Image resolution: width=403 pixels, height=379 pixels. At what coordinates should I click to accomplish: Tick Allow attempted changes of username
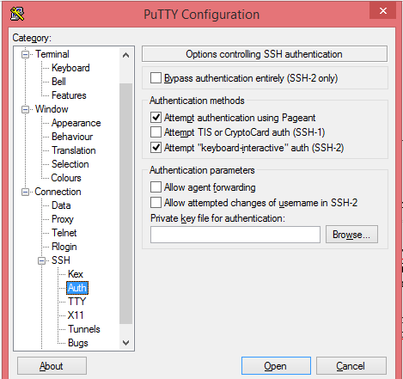[156, 202]
